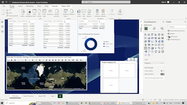This screenshot has height=105, width=187.
Task: Select the Waterfall chart visual
Action: pyautogui.click(x=145, y=41)
